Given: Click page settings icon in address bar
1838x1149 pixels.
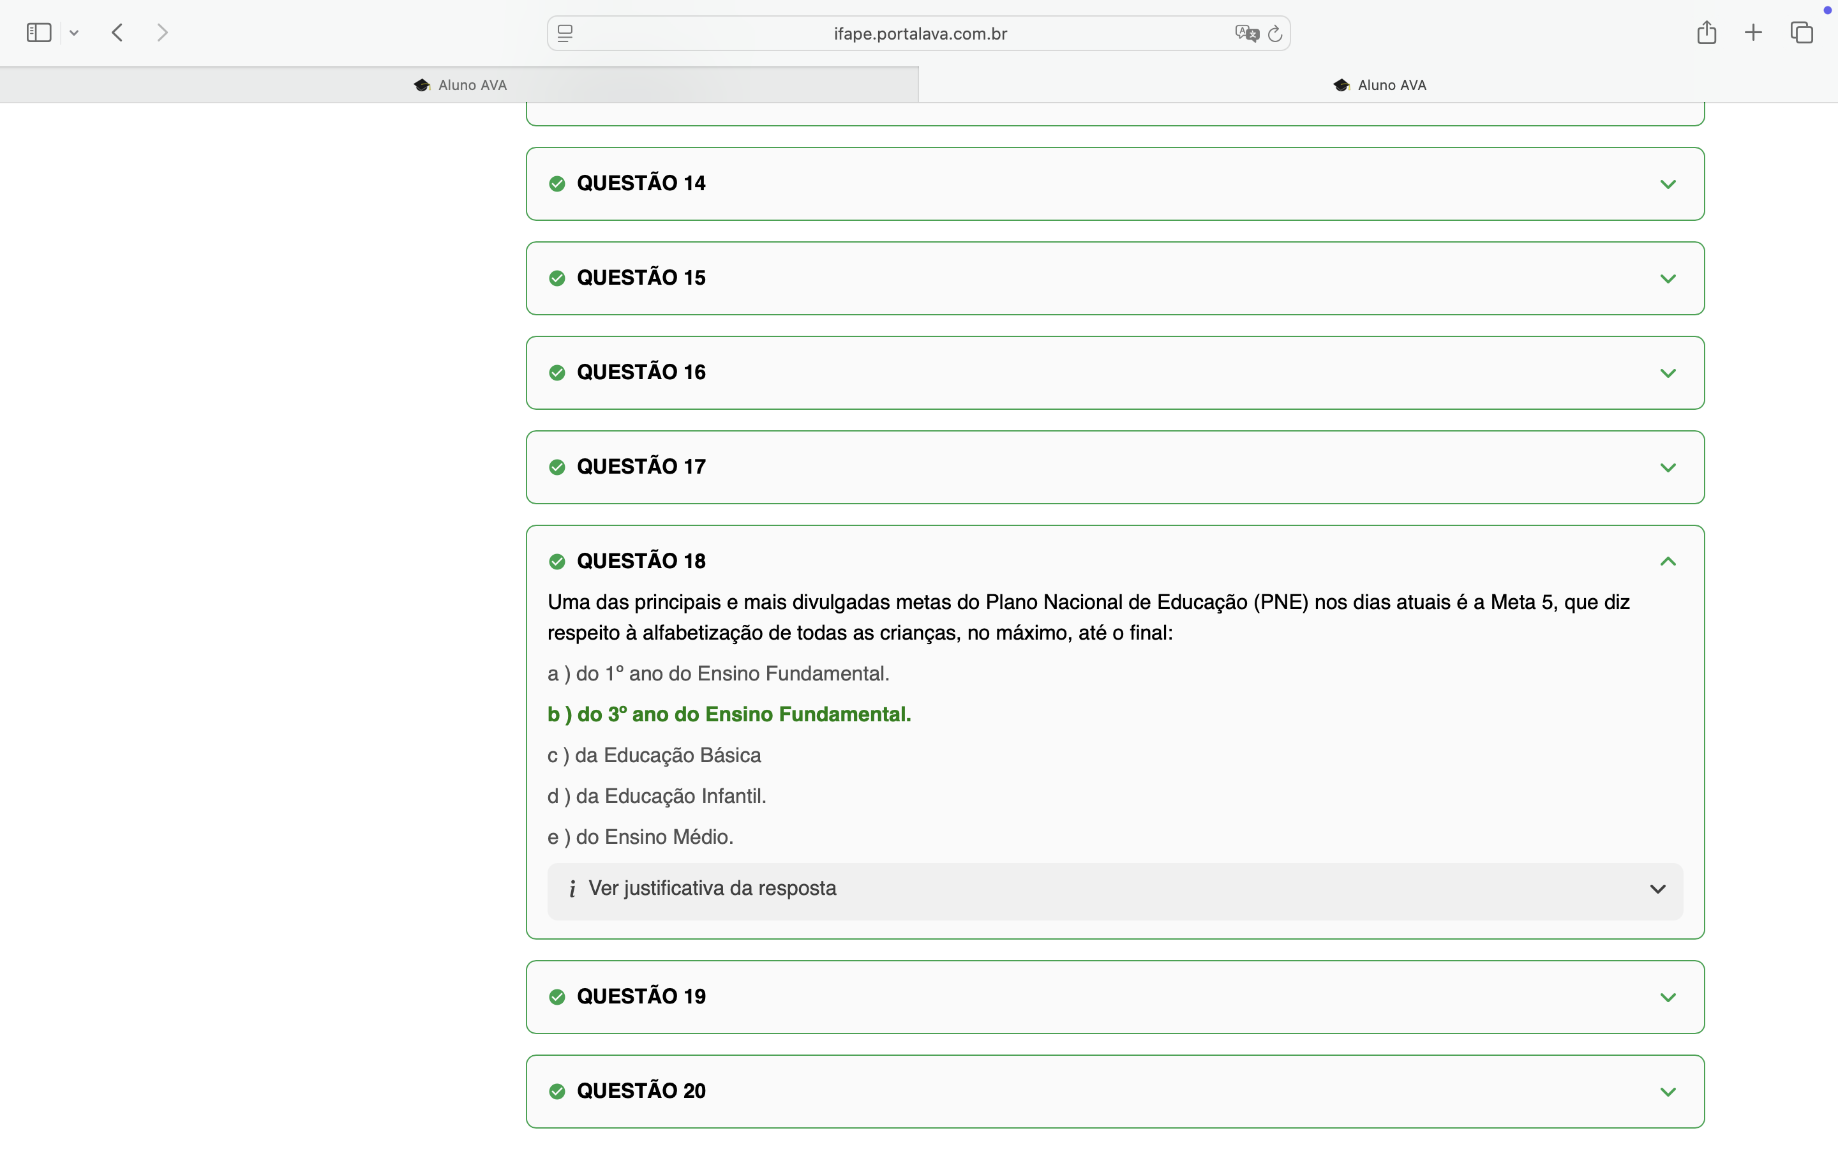Looking at the screenshot, I should 565,33.
